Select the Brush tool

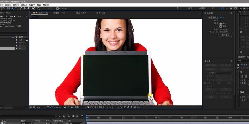pos(21,8)
